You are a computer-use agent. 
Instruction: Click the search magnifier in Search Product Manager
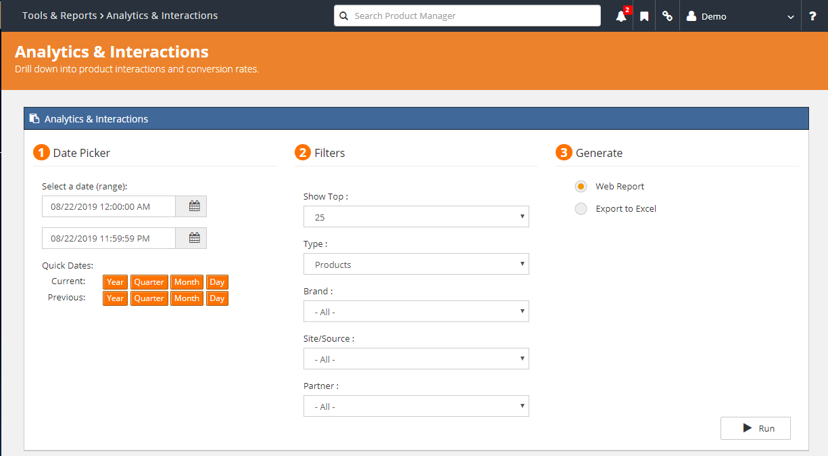[343, 15]
